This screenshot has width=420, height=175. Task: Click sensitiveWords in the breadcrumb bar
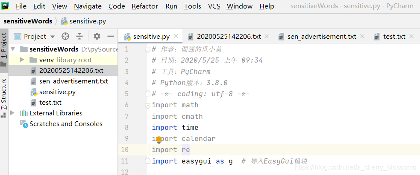(28, 21)
